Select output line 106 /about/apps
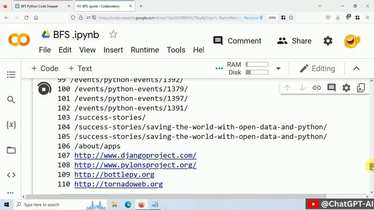This screenshot has height=210, width=374. pyautogui.click(x=89, y=146)
